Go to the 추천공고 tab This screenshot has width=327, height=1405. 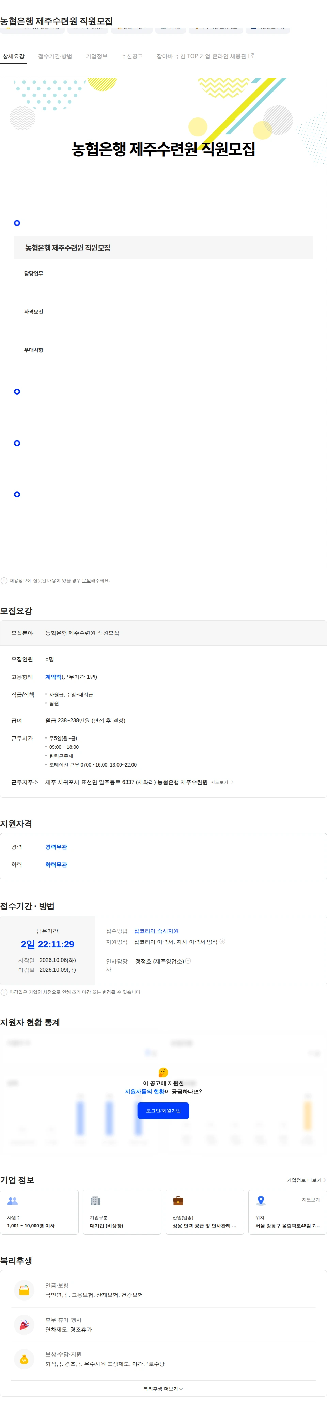[x=132, y=56]
